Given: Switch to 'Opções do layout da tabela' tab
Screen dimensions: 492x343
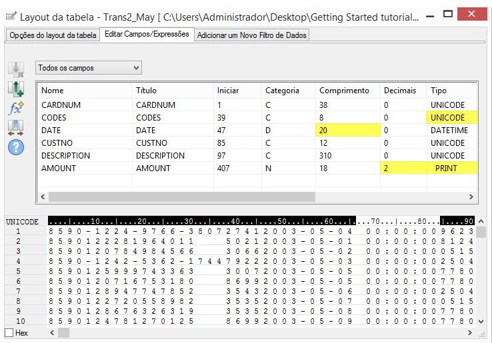Looking at the screenshot, I should [x=52, y=35].
